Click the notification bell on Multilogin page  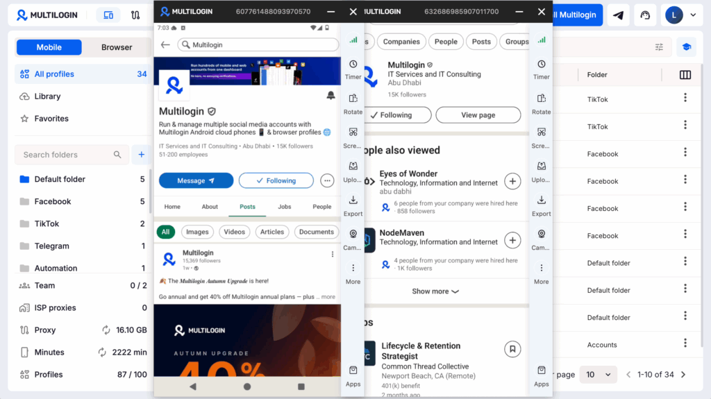tap(331, 95)
